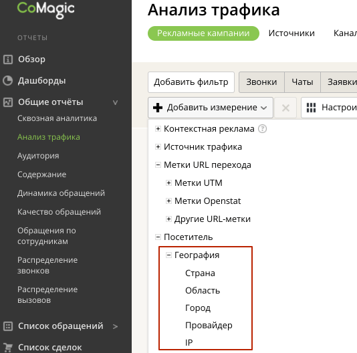The image size is (357, 353).
Task: Click the grid icon on the Настроить button
Action: (x=311, y=108)
